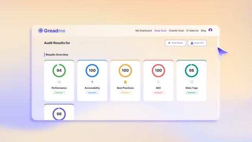Click the Accessibility score ring showing 100
Screen dimensions: 252x142
[92, 71]
